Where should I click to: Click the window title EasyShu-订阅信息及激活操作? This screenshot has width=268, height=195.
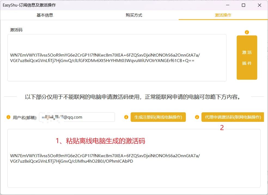click(x=29, y=5)
